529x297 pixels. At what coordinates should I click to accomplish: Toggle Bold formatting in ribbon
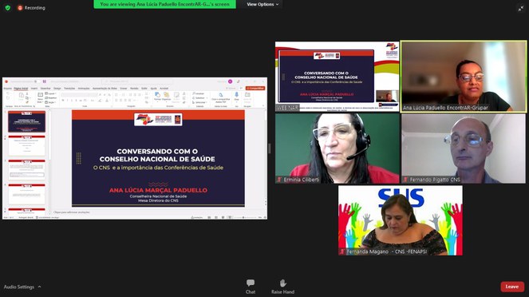point(63,101)
